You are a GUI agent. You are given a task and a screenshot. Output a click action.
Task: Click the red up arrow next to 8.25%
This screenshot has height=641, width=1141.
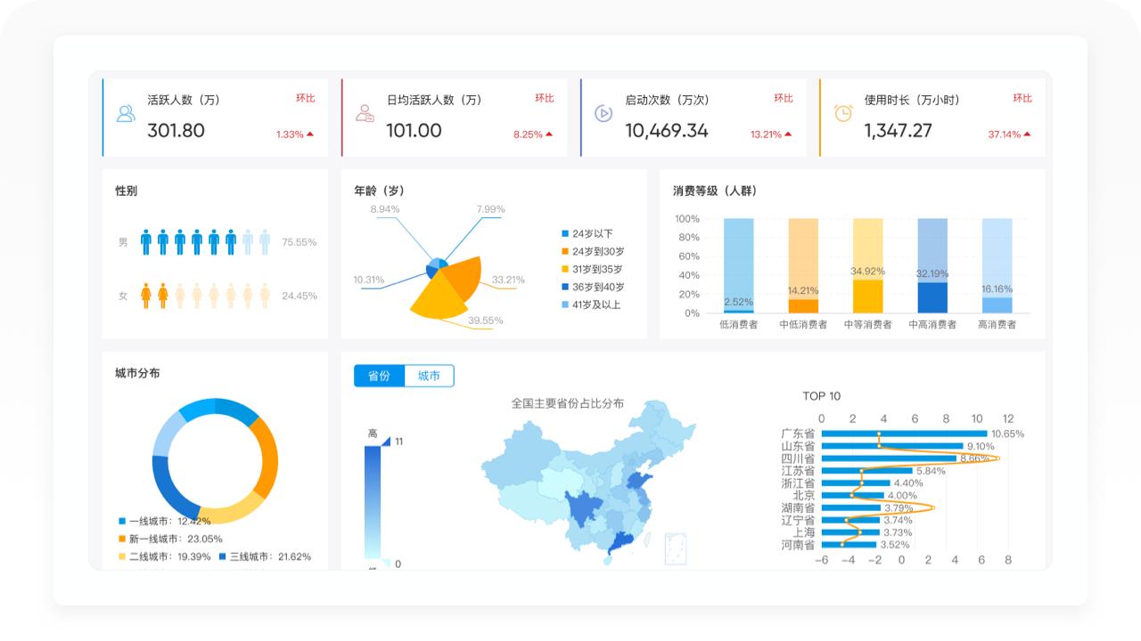tap(549, 134)
